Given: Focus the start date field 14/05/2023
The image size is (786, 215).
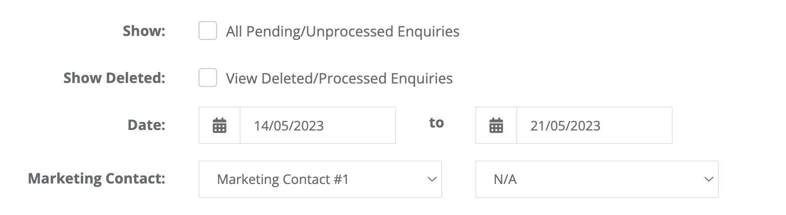Looking at the screenshot, I should pyautogui.click(x=318, y=125).
